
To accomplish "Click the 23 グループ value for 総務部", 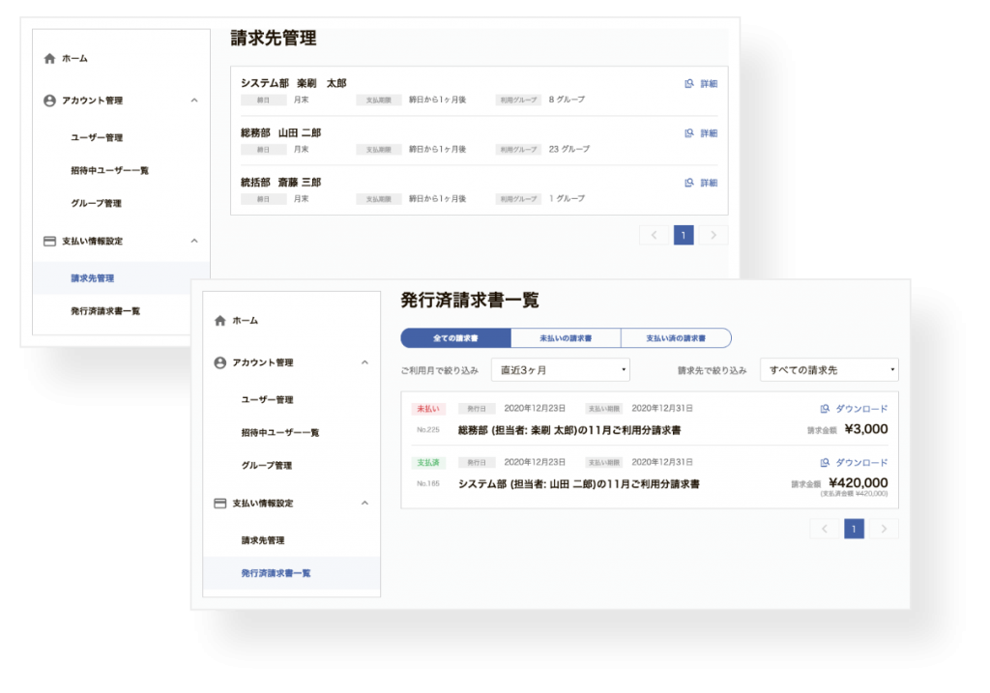I will tap(569, 149).
